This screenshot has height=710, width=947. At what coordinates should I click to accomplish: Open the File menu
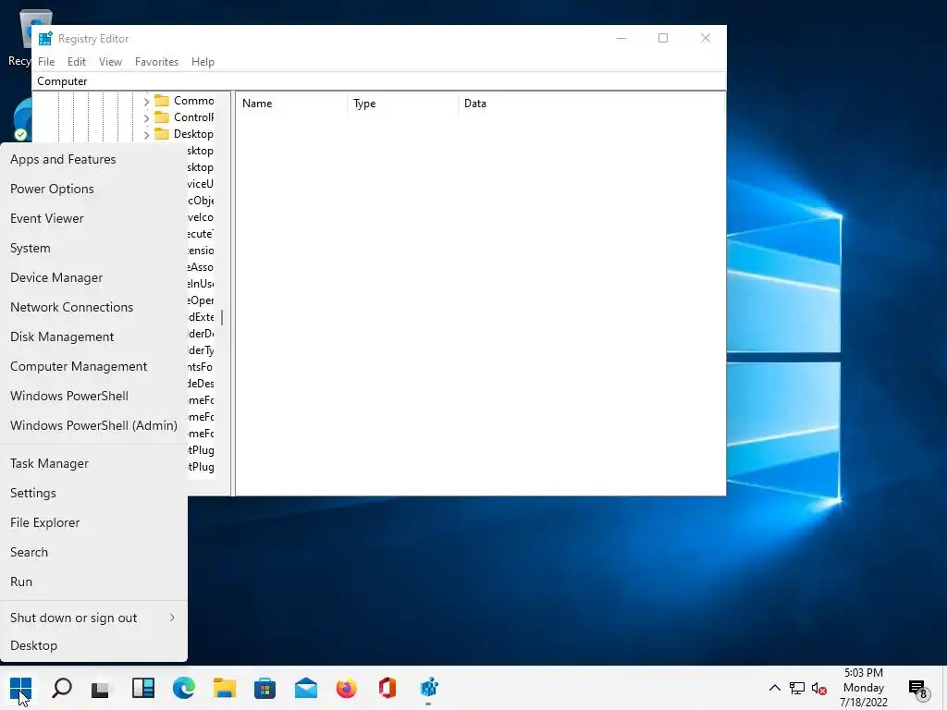coord(46,62)
